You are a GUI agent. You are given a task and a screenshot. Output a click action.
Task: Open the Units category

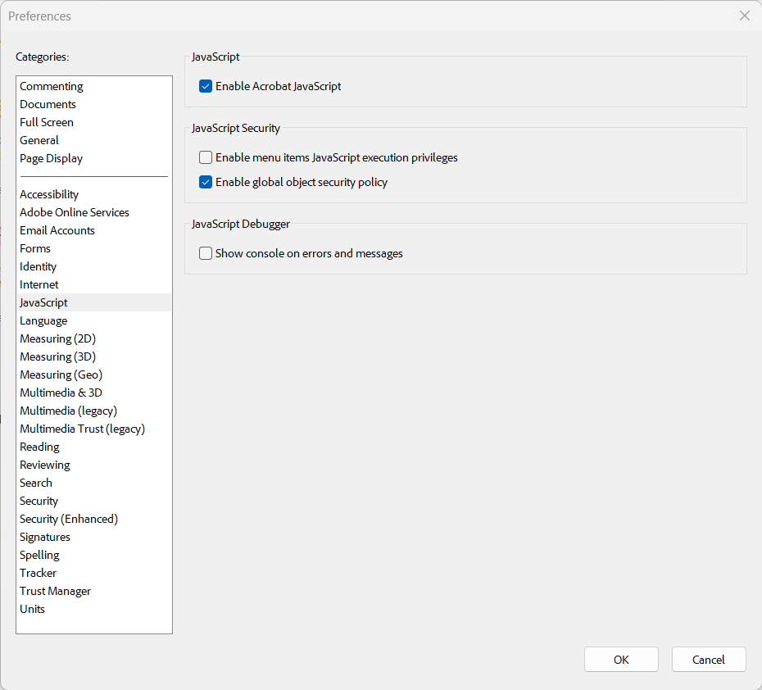click(x=32, y=609)
